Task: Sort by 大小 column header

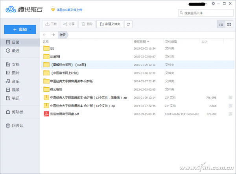Action: [x=204, y=42]
